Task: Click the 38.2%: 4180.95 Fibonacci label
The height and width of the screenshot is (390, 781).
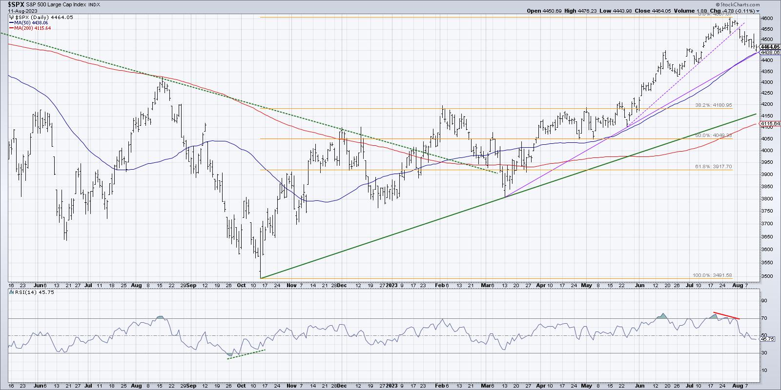Action: click(x=714, y=105)
